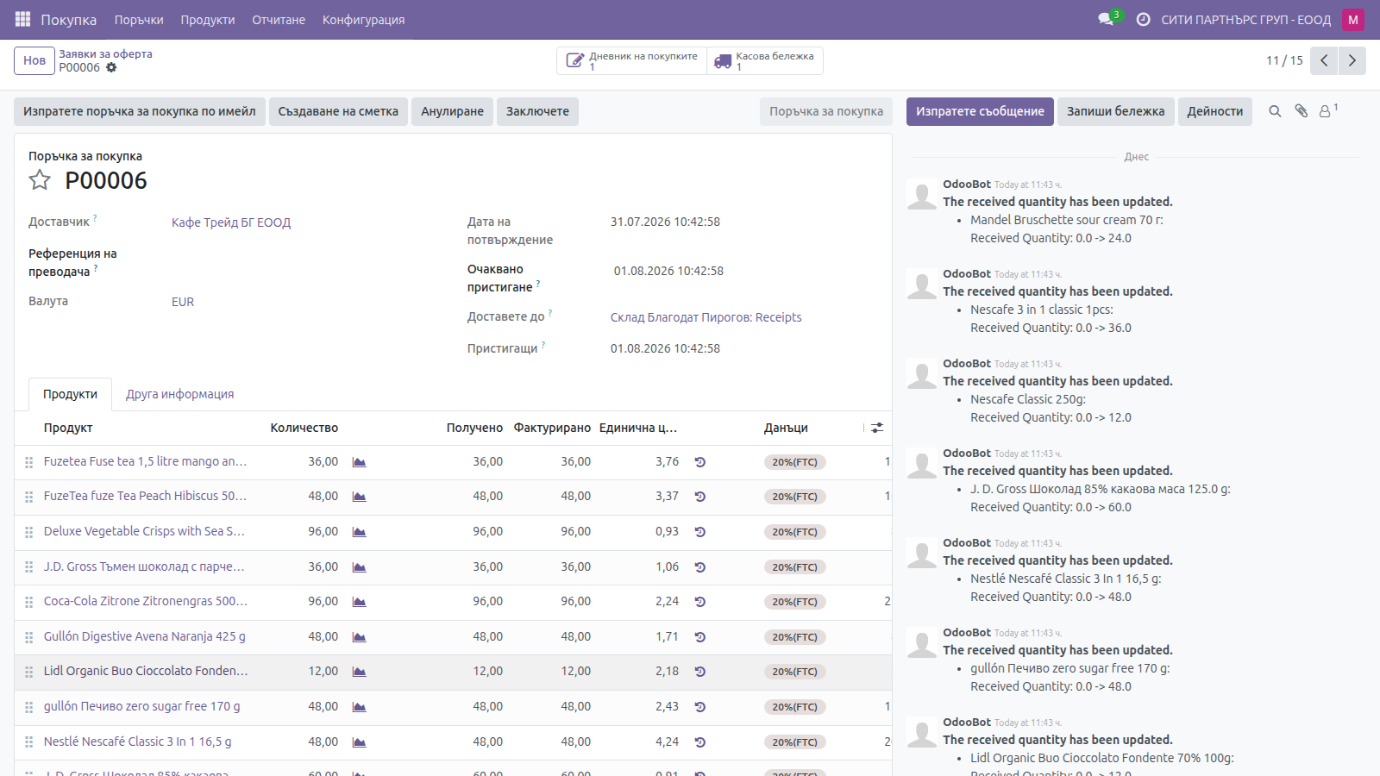
Task: Open the gear actions menu next to P00006
Action: 111,67
